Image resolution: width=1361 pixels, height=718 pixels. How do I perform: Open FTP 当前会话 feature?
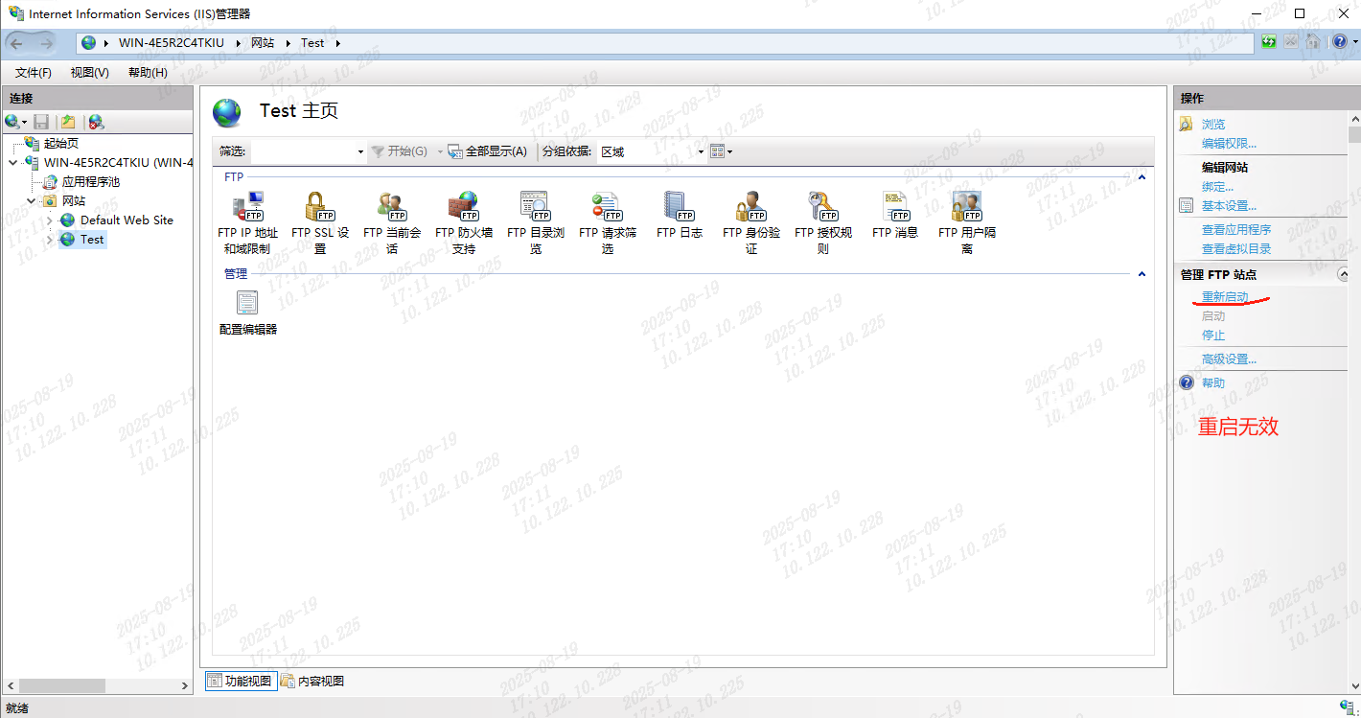point(392,222)
